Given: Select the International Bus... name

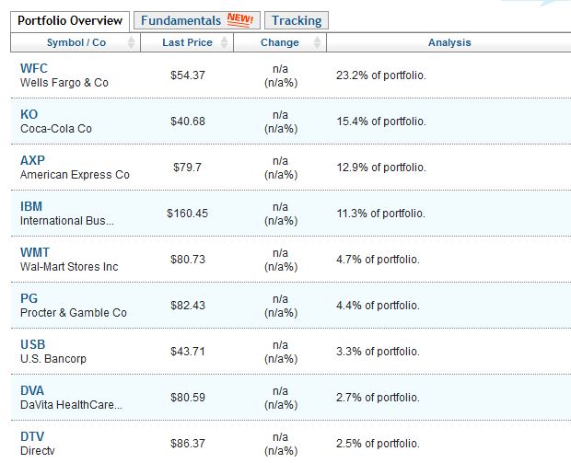Looking at the screenshot, I should (x=67, y=221).
